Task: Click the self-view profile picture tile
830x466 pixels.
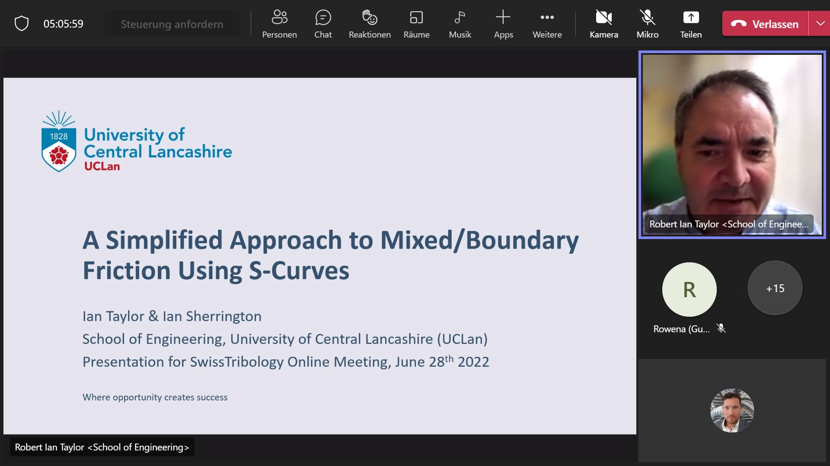Action: (732, 410)
